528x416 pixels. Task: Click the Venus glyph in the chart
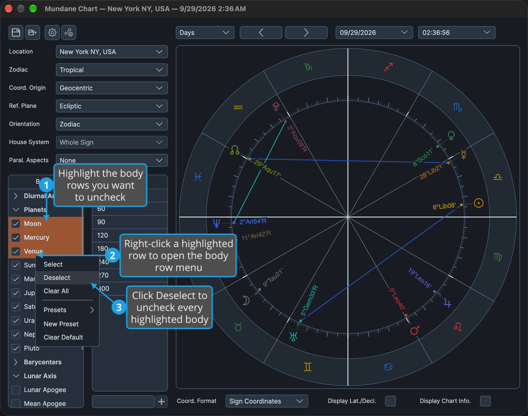pyautogui.click(x=451, y=136)
